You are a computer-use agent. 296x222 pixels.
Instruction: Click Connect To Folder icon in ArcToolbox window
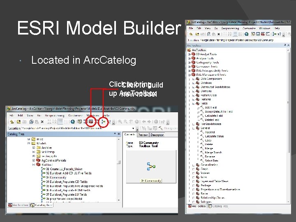[x=197, y=34]
